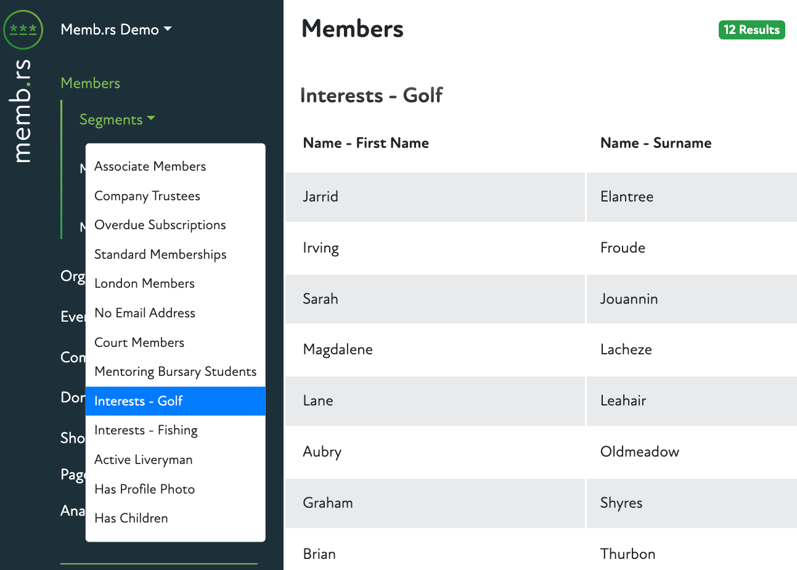
Task: Click the highlighted Interests - Golf segment
Action: (x=138, y=401)
